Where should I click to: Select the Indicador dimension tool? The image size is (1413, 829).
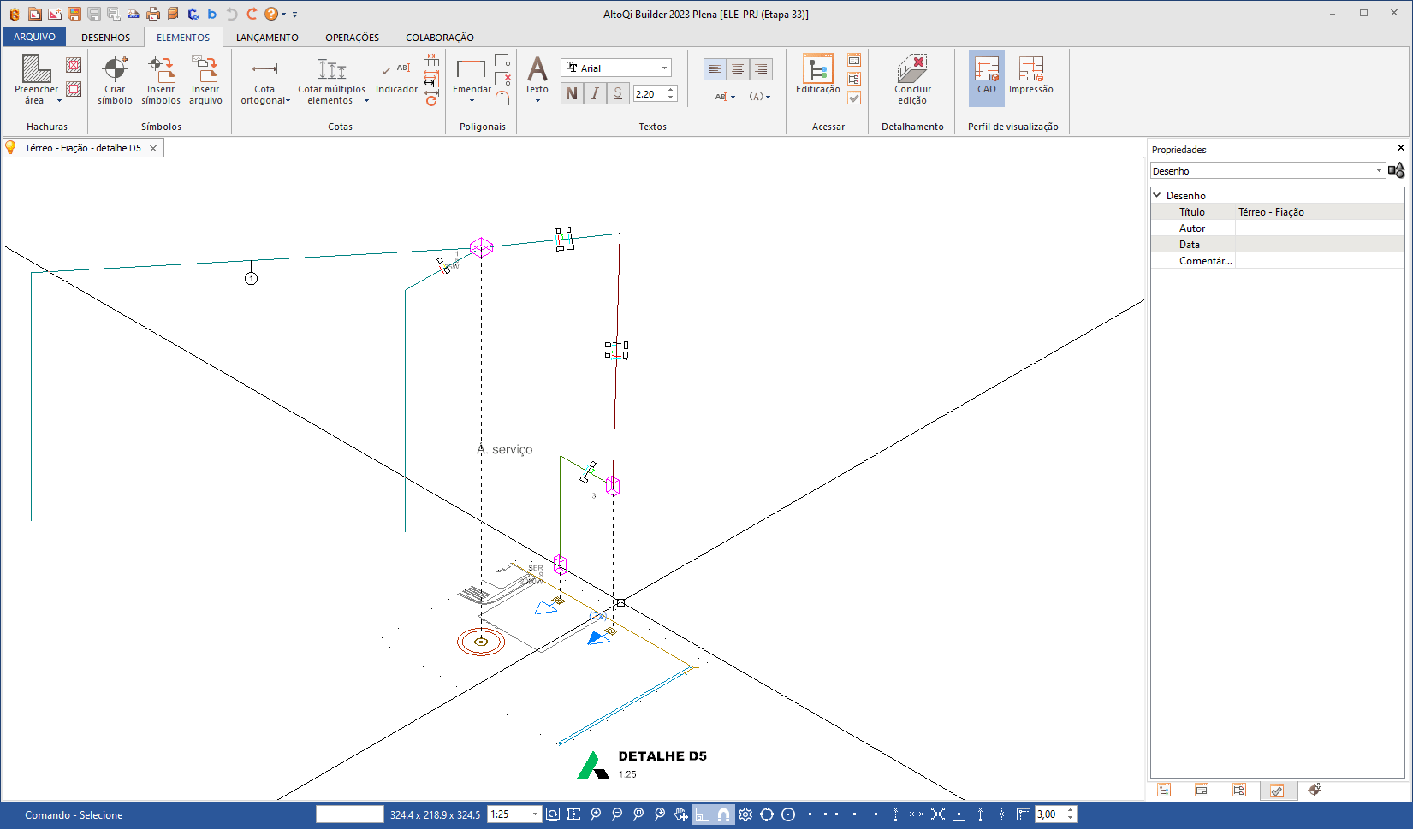point(396,77)
